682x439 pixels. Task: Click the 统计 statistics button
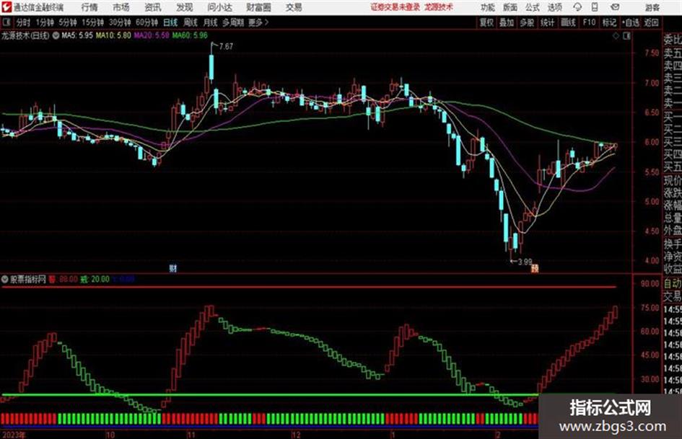pos(548,22)
